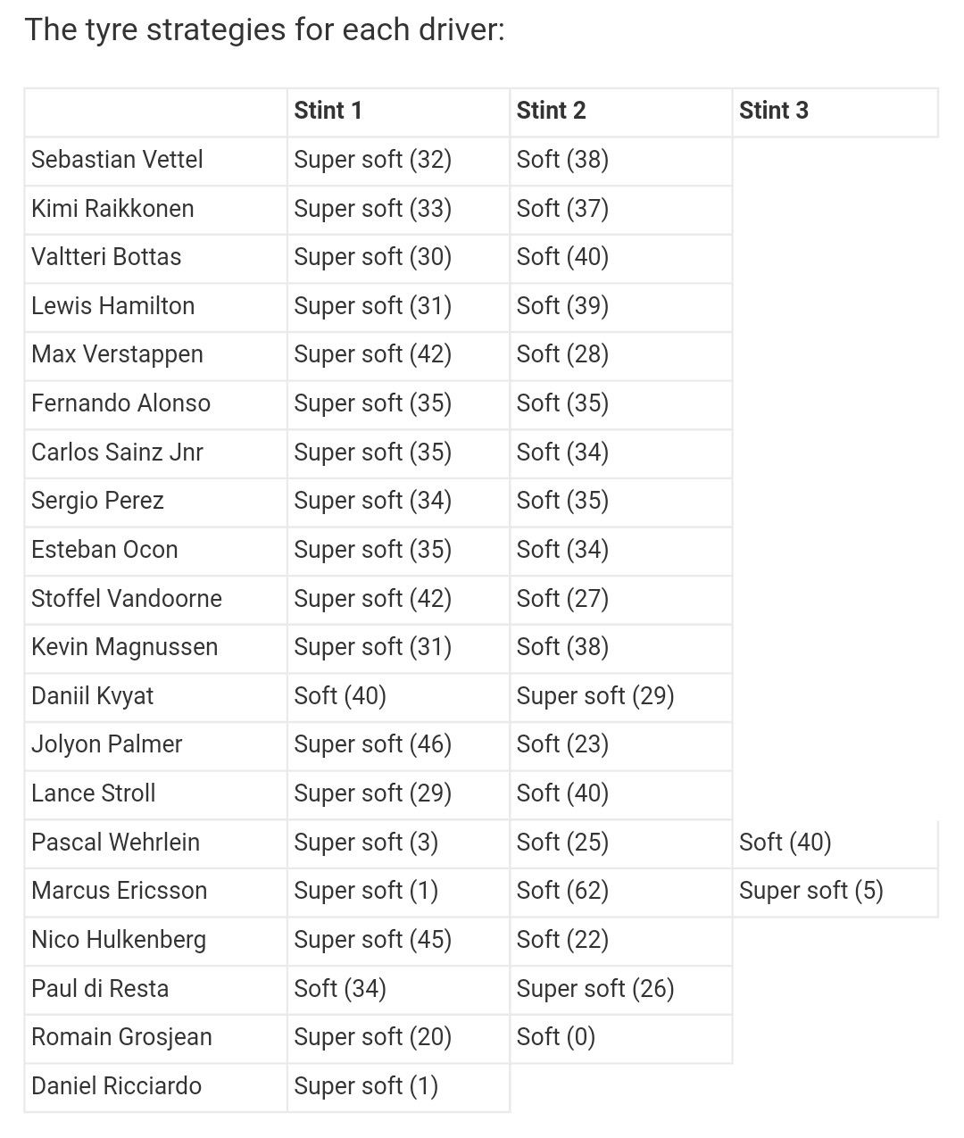Select Nico Hulkenberg's Soft (22) cell
The width and height of the screenshot is (964, 1138).
(620, 941)
